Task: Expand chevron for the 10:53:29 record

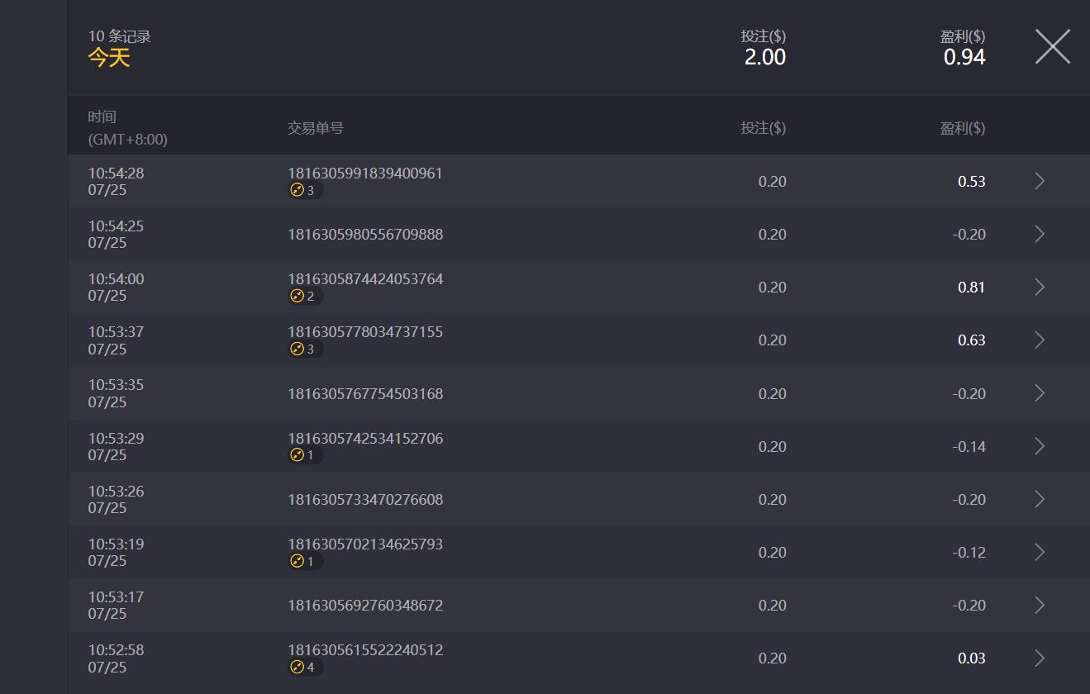Action: (1040, 446)
